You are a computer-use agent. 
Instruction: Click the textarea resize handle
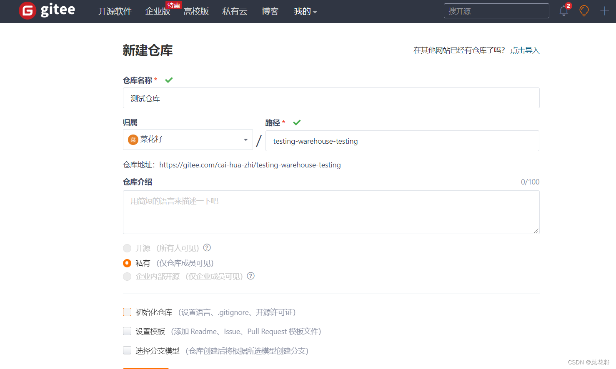[x=536, y=231]
